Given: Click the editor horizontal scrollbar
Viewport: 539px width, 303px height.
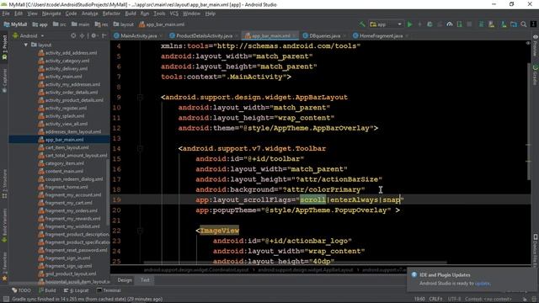Looking at the screenshot, I should (x=295, y=263).
